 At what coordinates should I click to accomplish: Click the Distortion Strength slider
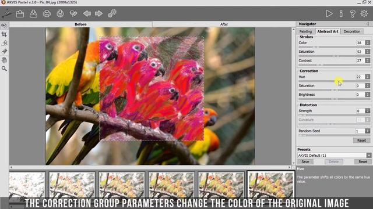click(334, 116)
